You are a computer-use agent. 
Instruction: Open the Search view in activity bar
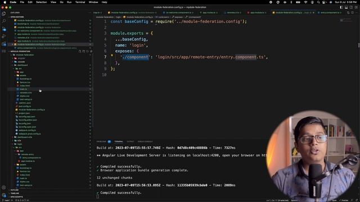pos(4,21)
